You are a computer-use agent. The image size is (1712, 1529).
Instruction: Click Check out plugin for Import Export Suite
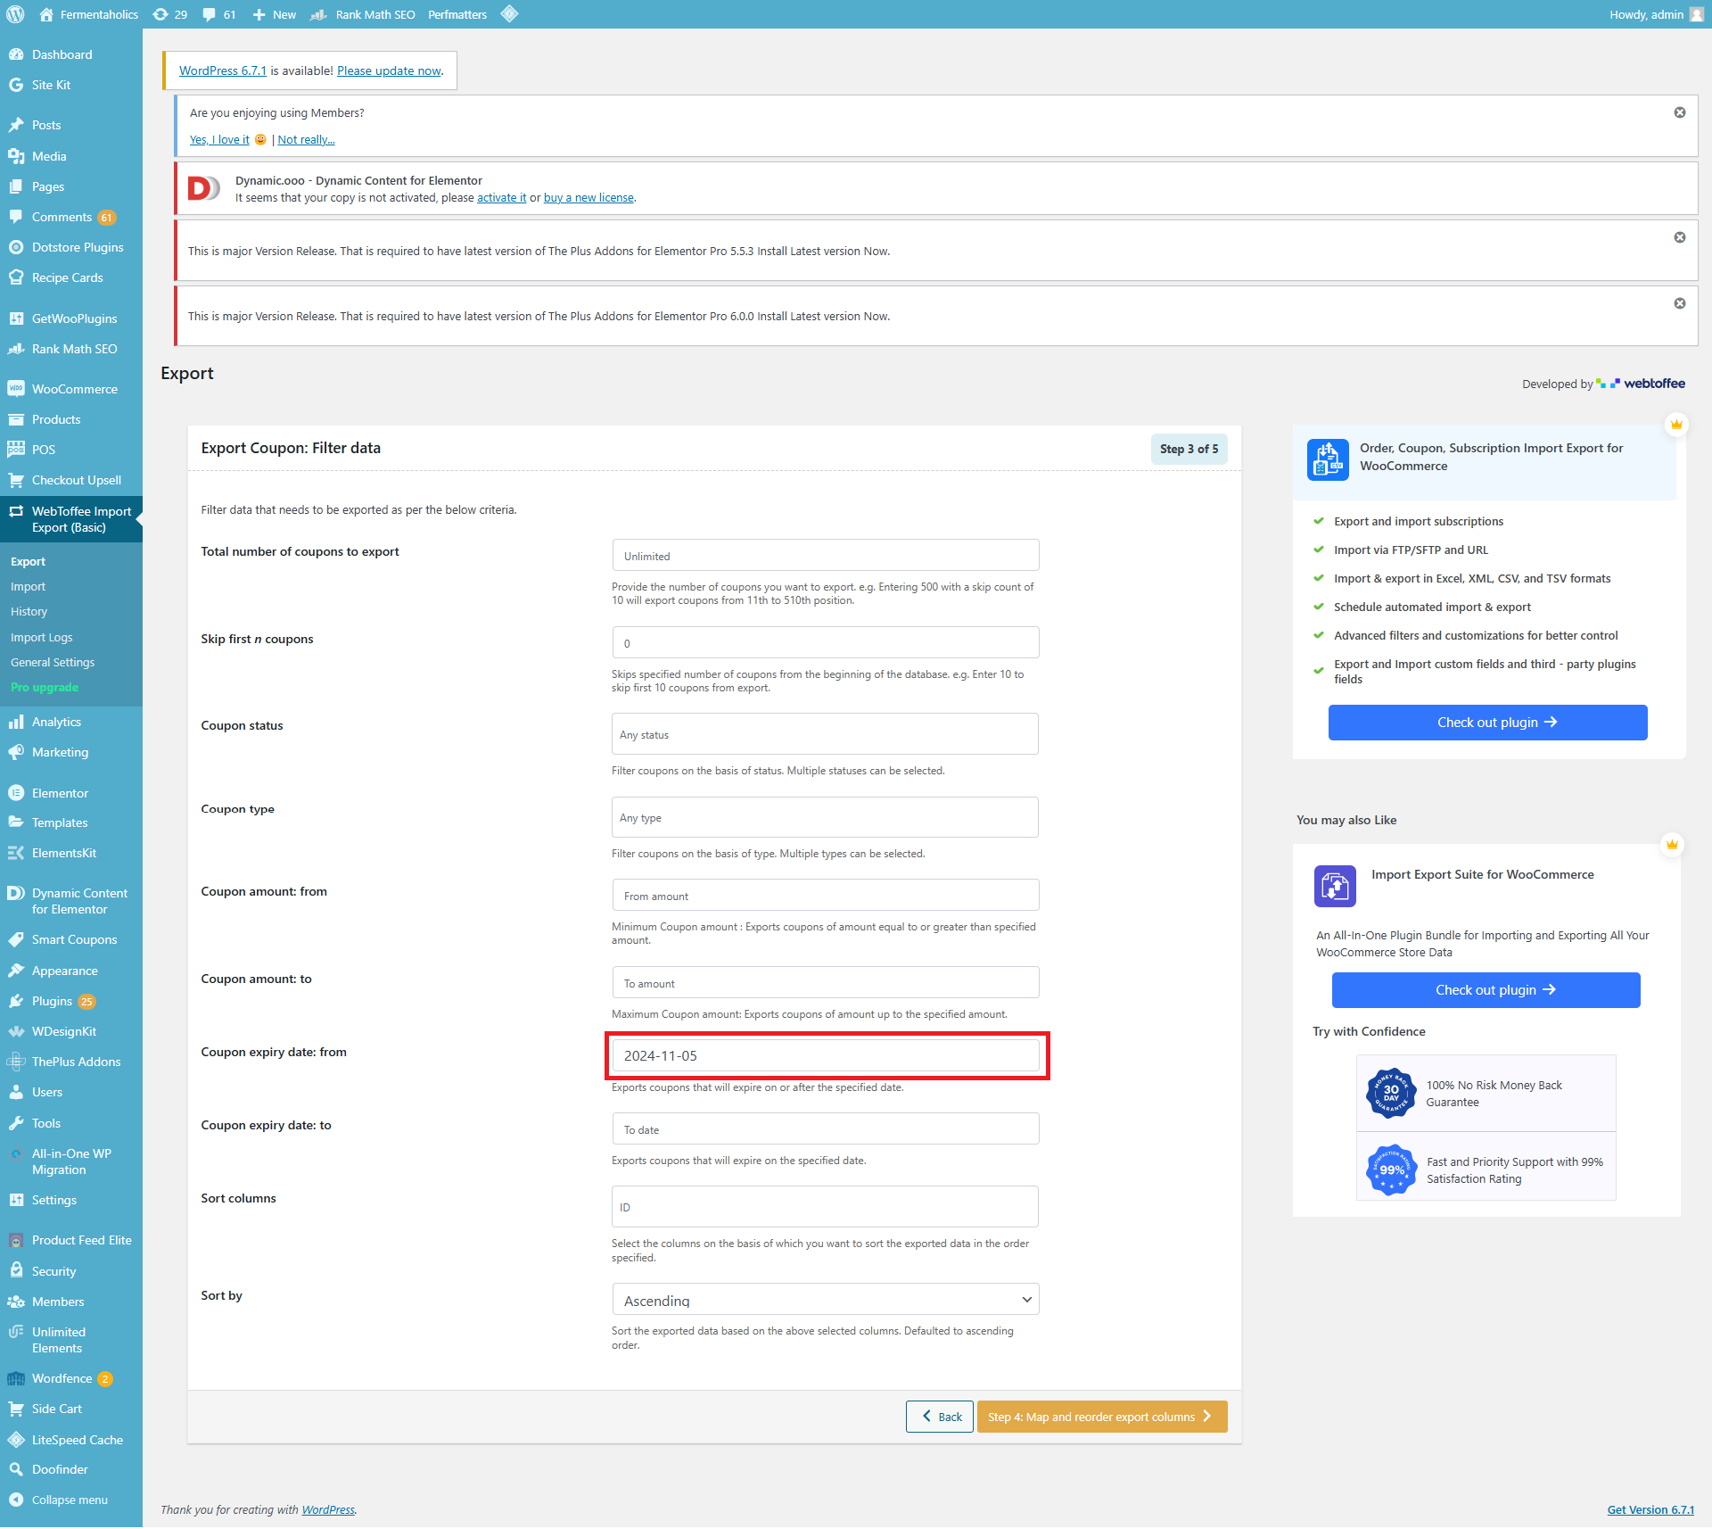pos(1486,990)
